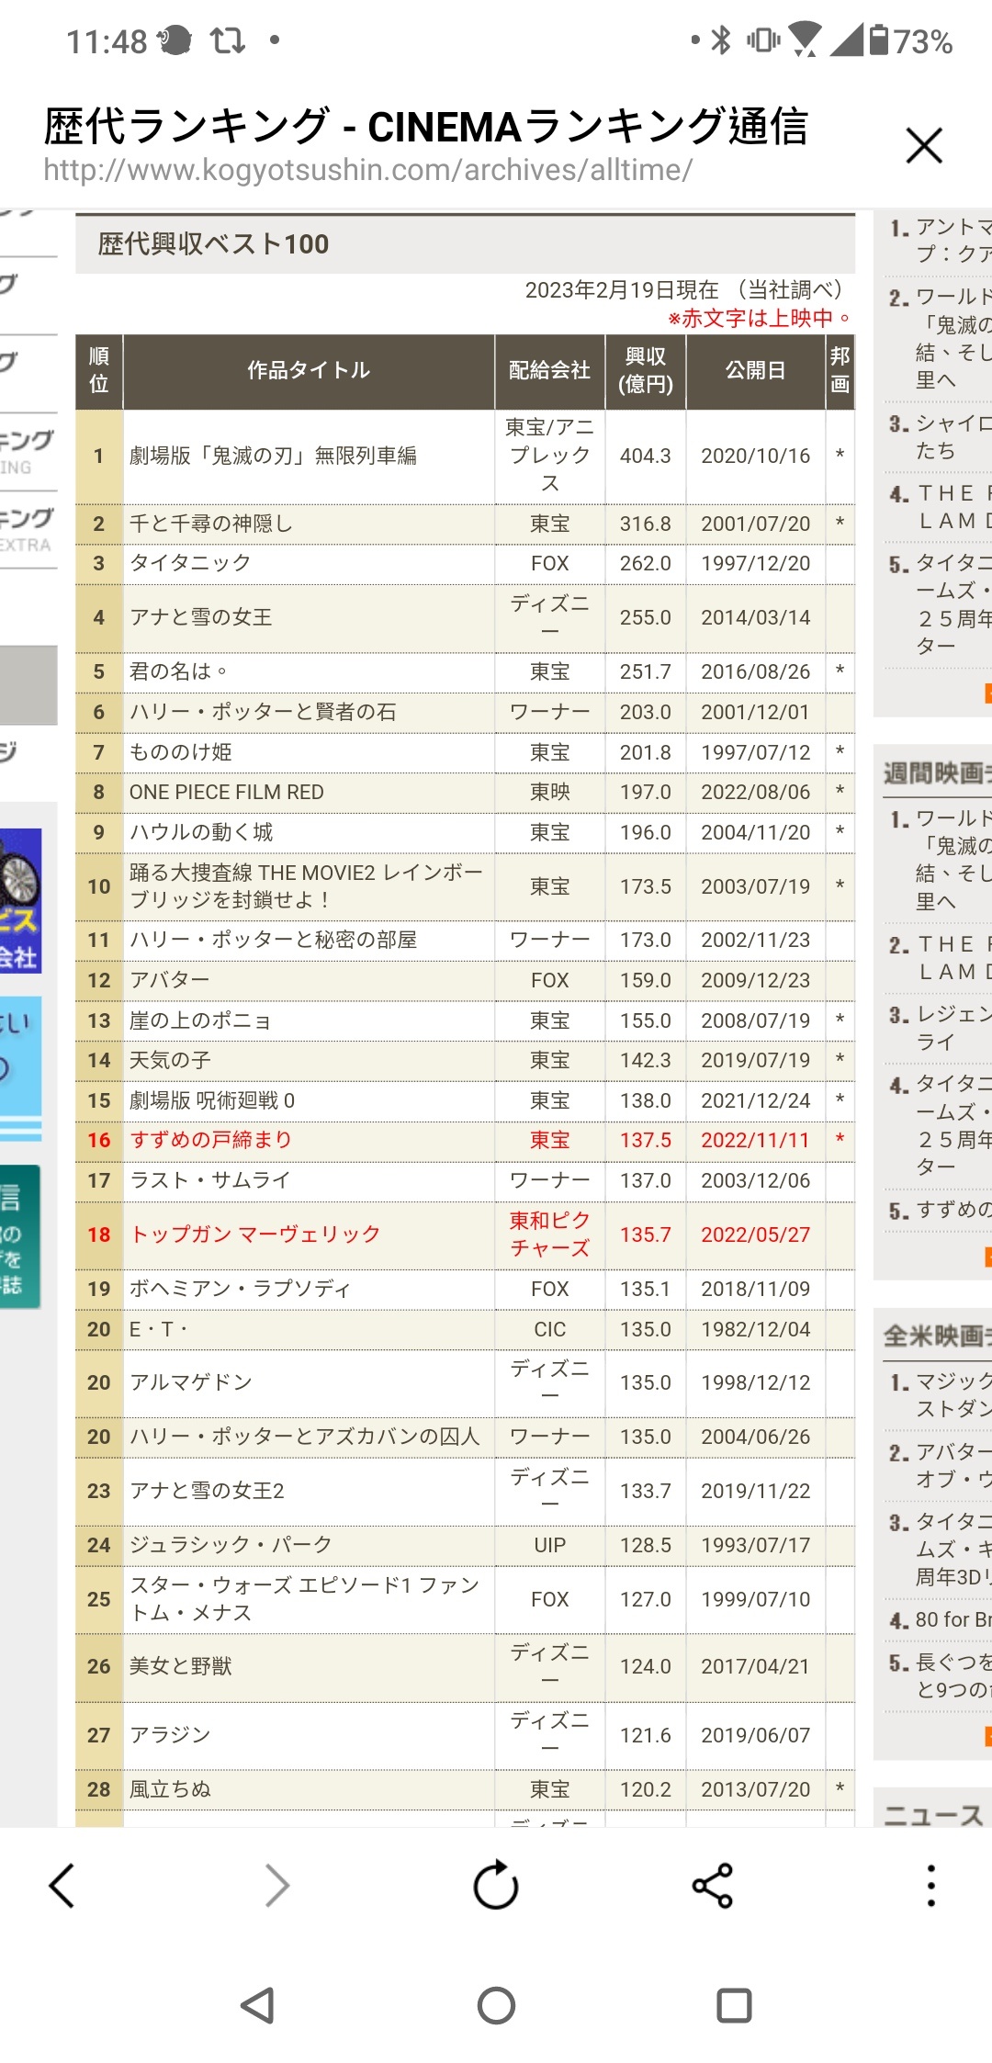The width and height of the screenshot is (992, 2063).
Task: Tap Android home circle button
Action: tap(496, 2005)
